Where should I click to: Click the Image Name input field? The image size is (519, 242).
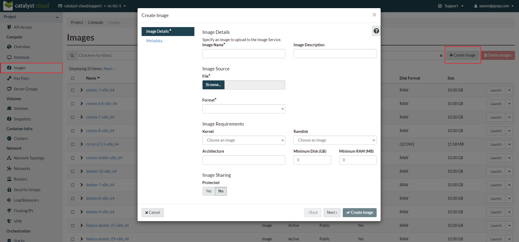pyautogui.click(x=244, y=54)
